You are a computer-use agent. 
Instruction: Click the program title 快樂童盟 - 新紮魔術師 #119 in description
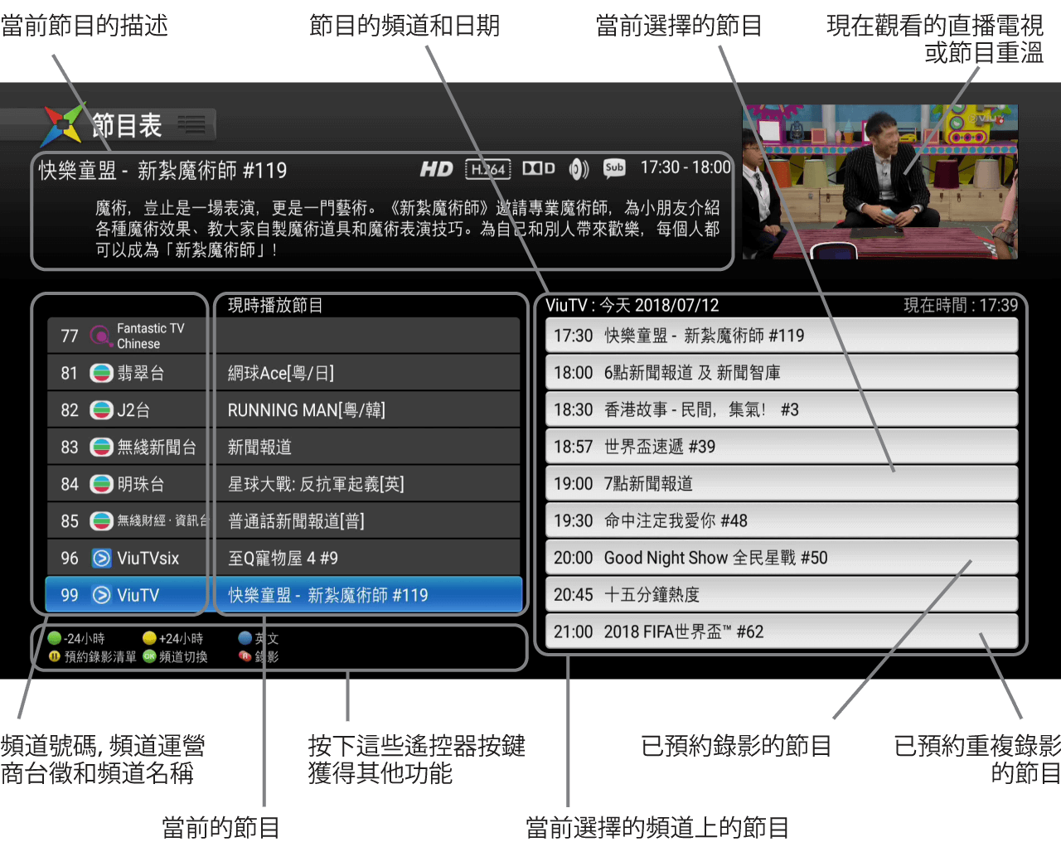click(162, 171)
